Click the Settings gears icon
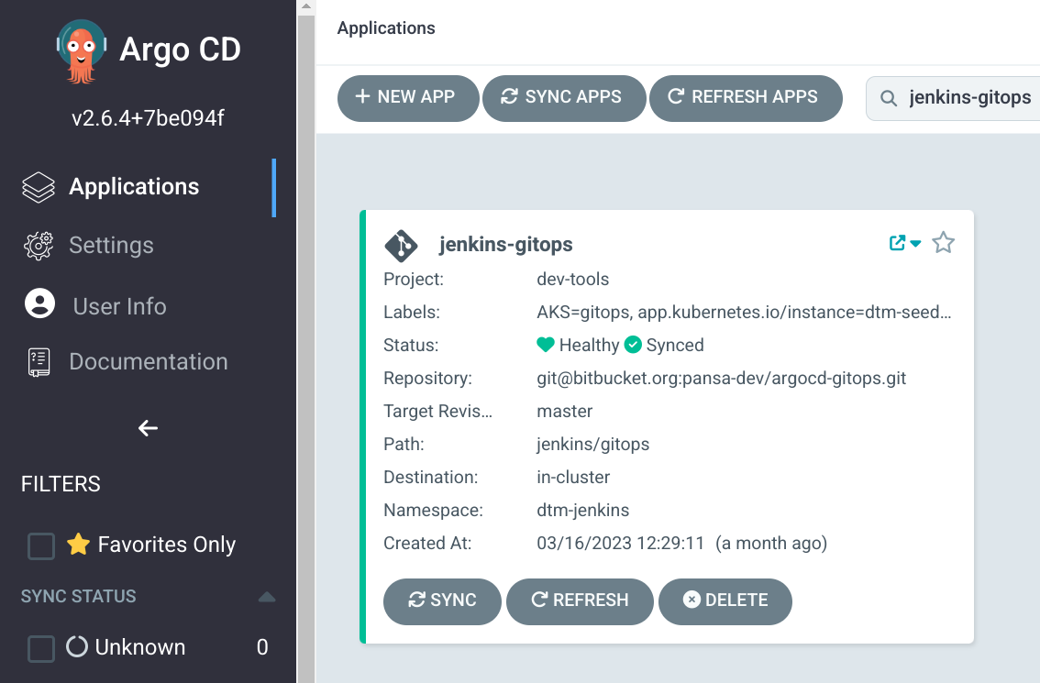This screenshot has width=1040, height=683. click(39, 246)
